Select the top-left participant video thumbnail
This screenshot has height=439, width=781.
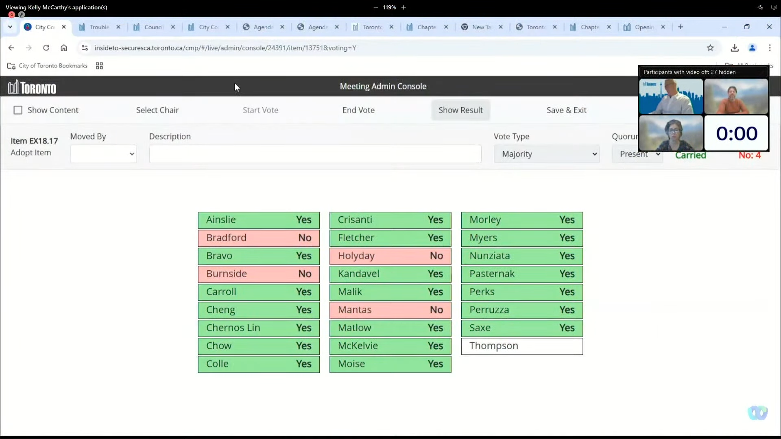pyautogui.click(x=671, y=96)
